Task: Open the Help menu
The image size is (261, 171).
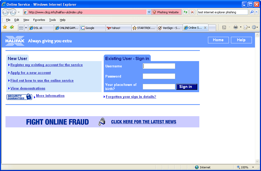Action: 63,20
